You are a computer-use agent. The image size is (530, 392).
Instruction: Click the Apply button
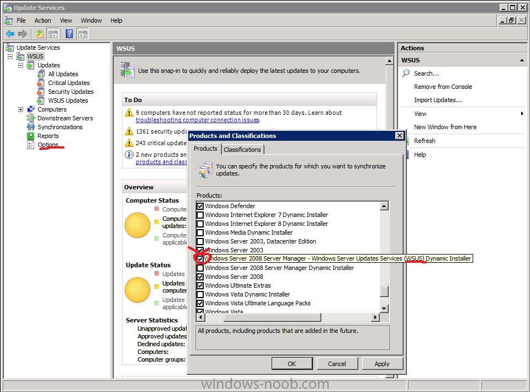point(382,364)
